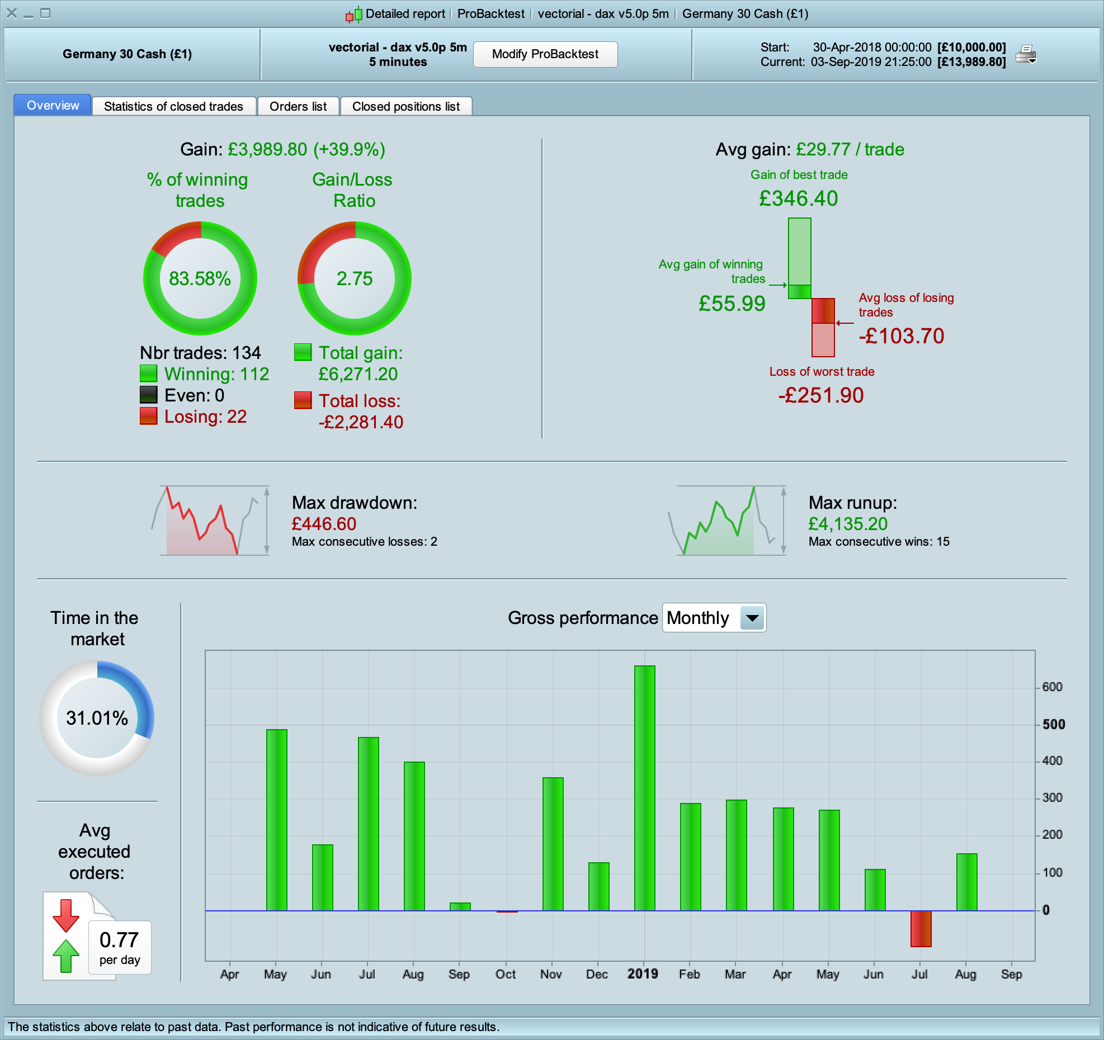Click the max runup chart thumbnail

pos(728,521)
